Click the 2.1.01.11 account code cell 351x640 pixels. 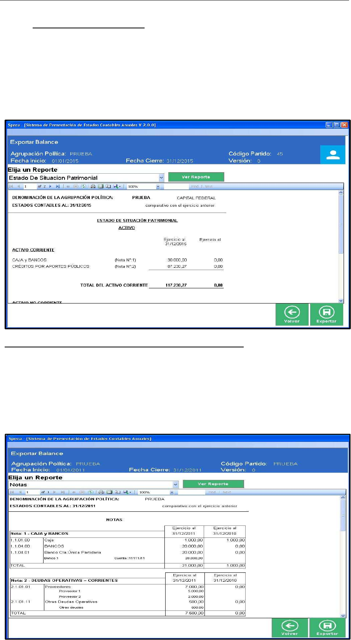pos(20,602)
